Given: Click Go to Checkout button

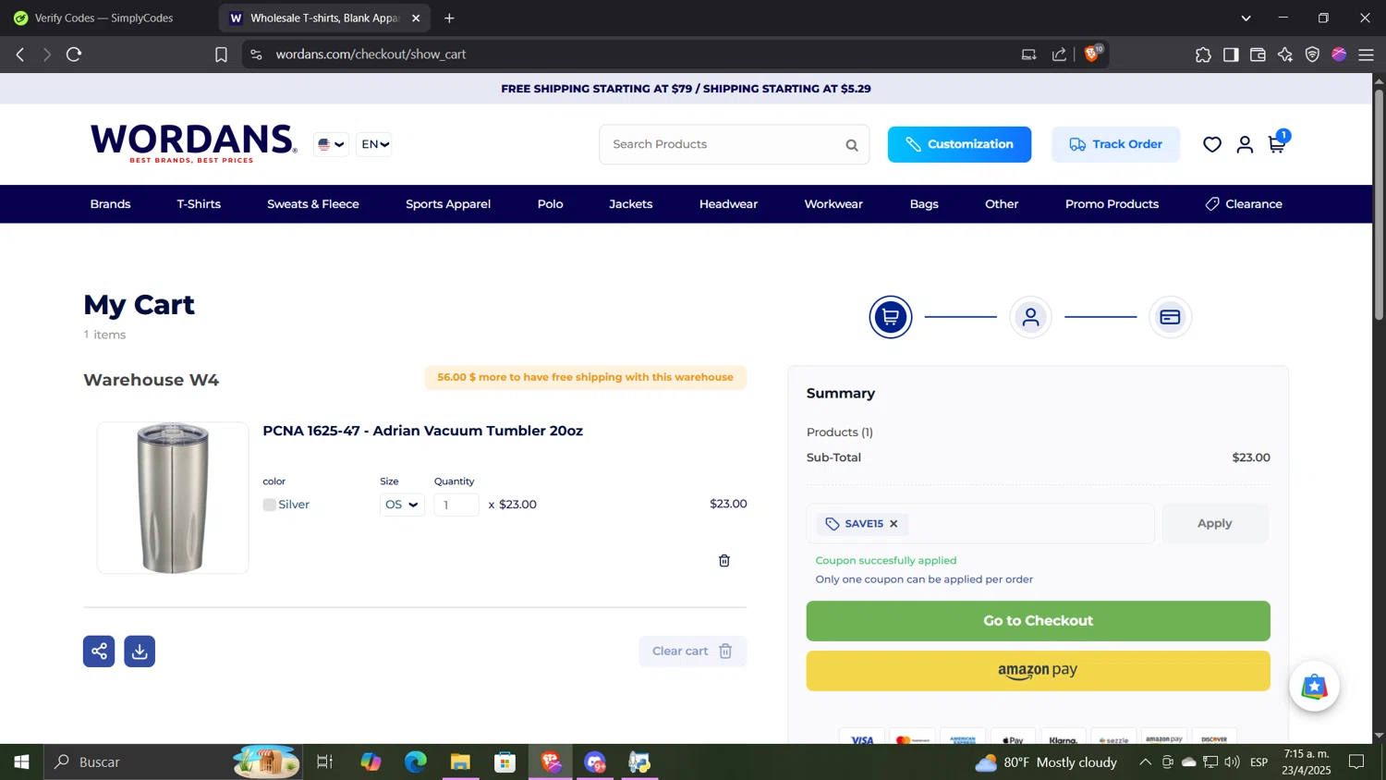Looking at the screenshot, I should pyautogui.click(x=1038, y=621).
